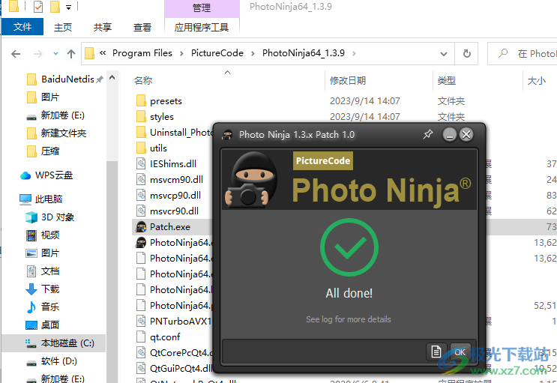The image size is (557, 383).
Task: Click PhotoNinja64_1.3.9 breadcrumb in address bar
Action: point(304,53)
